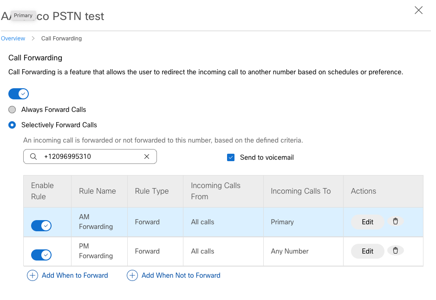Screen dimensions: 436x300
Task: Click All calls in AM Forwarding row
Action: tap(202, 222)
